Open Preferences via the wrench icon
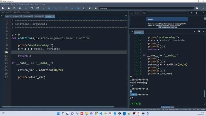Screen dimensions: 206x116 pyautogui.click(x=90, y=8)
